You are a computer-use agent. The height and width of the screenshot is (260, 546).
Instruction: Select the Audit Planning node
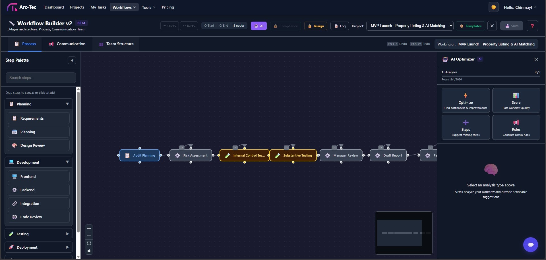click(140, 155)
